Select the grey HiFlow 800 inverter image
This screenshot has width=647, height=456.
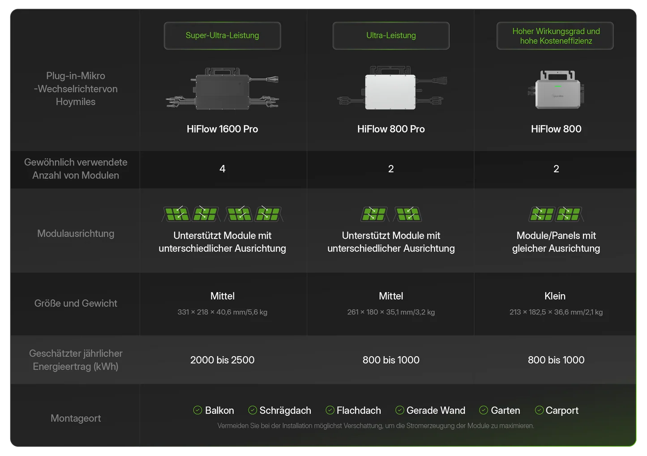pos(556,89)
